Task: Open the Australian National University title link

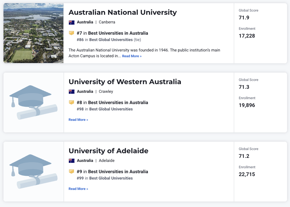Action: (122, 12)
